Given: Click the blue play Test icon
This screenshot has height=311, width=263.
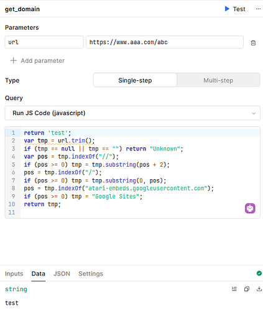Looking at the screenshot, I should click(x=227, y=9).
